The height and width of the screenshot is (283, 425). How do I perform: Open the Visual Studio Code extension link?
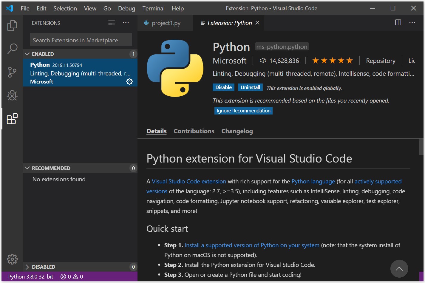click(x=189, y=181)
